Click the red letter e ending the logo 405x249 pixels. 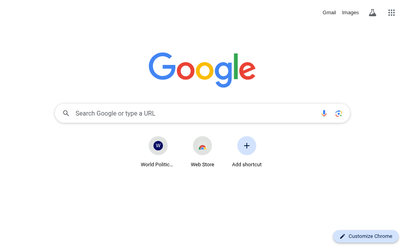pyautogui.click(x=247, y=70)
